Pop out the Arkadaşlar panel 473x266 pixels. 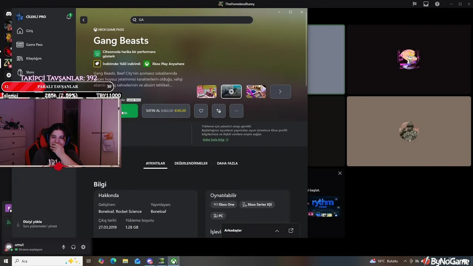pyautogui.click(x=291, y=231)
